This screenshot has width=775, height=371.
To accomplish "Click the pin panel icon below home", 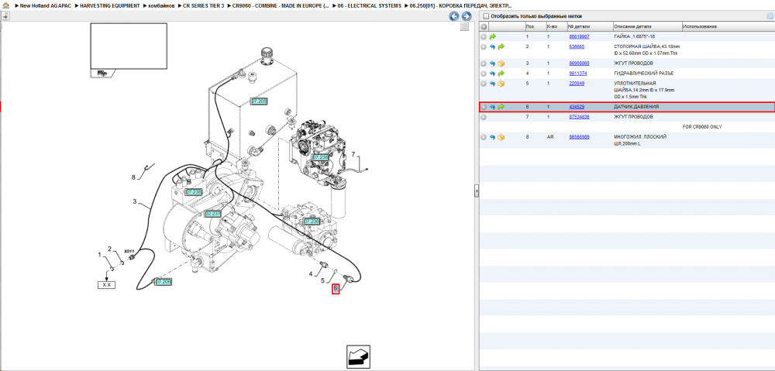I will 5,15.
